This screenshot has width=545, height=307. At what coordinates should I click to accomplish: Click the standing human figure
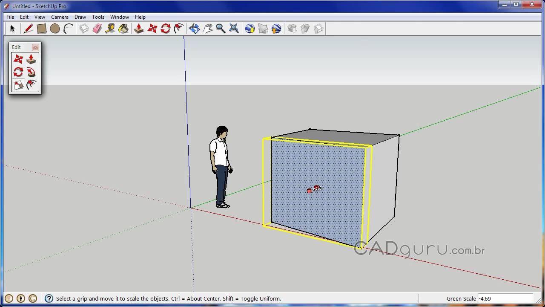point(221,167)
